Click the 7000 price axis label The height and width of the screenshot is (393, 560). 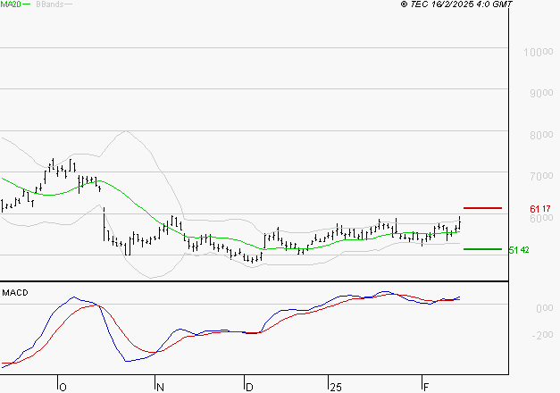click(541, 176)
